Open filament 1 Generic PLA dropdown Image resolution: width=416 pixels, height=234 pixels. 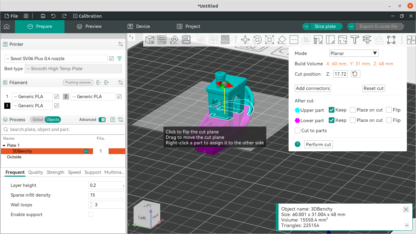32,97
